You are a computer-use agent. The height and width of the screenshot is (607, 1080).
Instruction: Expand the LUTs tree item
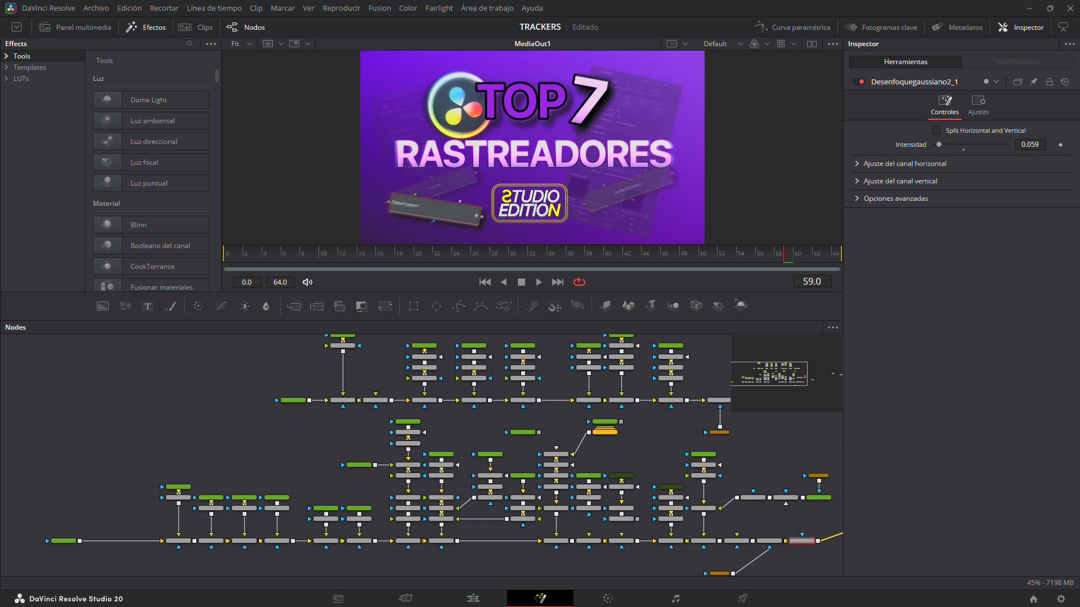(6, 79)
